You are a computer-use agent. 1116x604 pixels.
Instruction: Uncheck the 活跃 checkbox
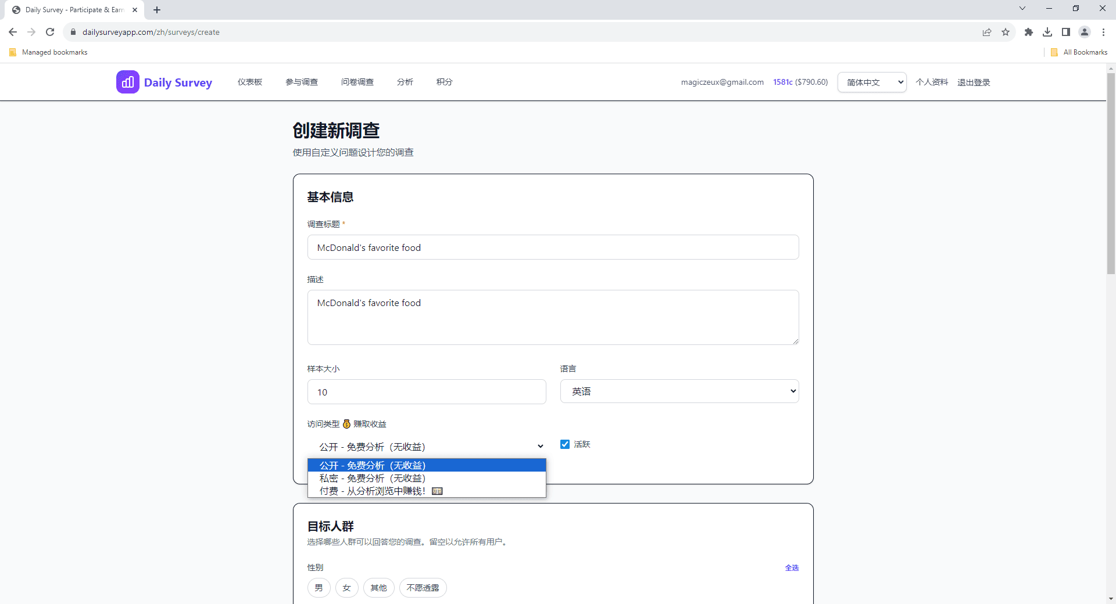click(x=564, y=444)
